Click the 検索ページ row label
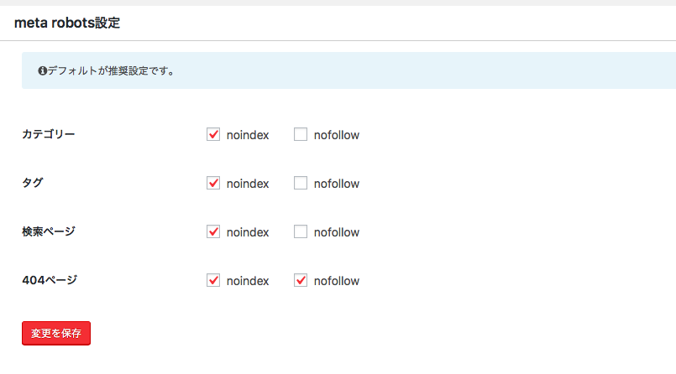The height and width of the screenshot is (374, 676). click(49, 231)
